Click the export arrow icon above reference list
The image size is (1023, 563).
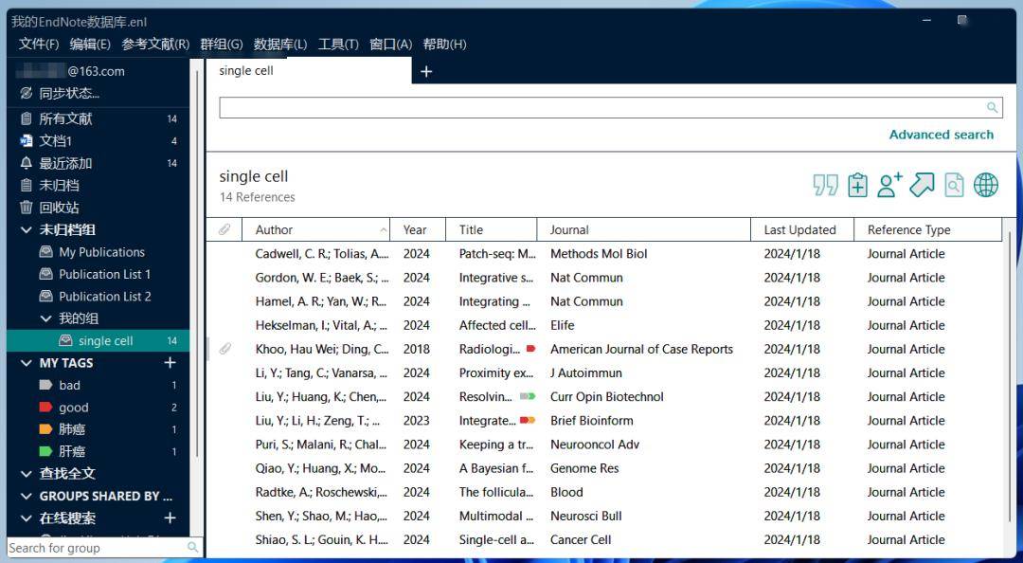tap(921, 184)
